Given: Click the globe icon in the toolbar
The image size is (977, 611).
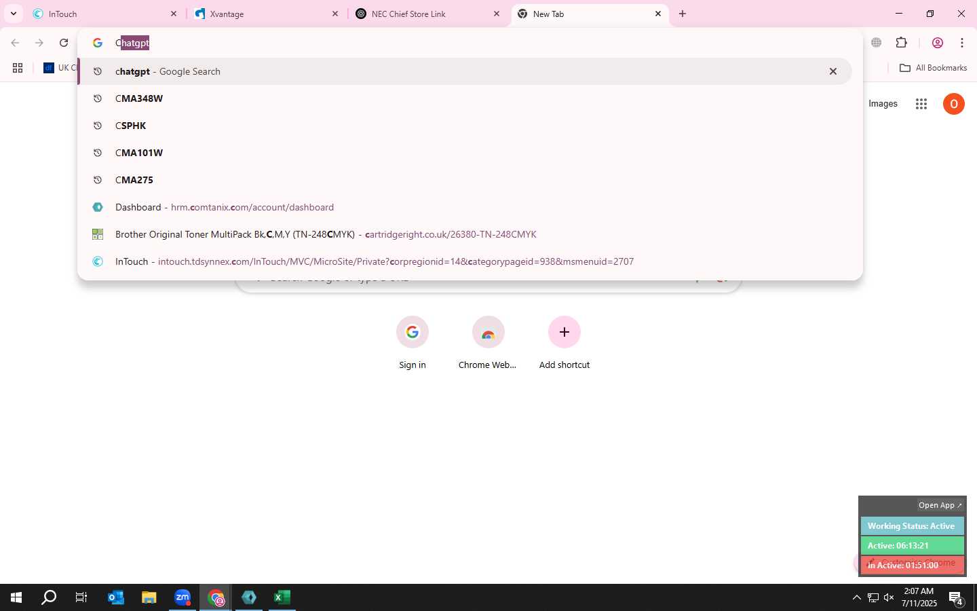Looking at the screenshot, I should click(877, 43).
